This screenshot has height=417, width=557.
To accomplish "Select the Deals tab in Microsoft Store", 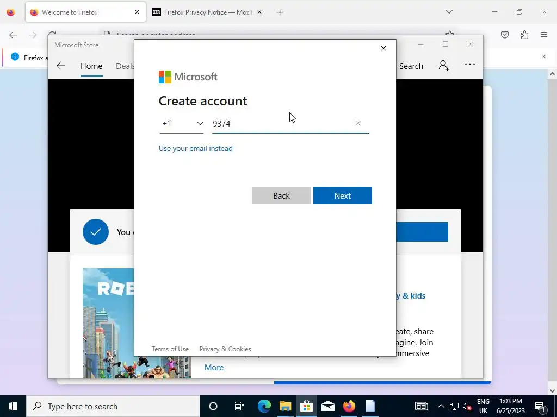I will 125,66.
